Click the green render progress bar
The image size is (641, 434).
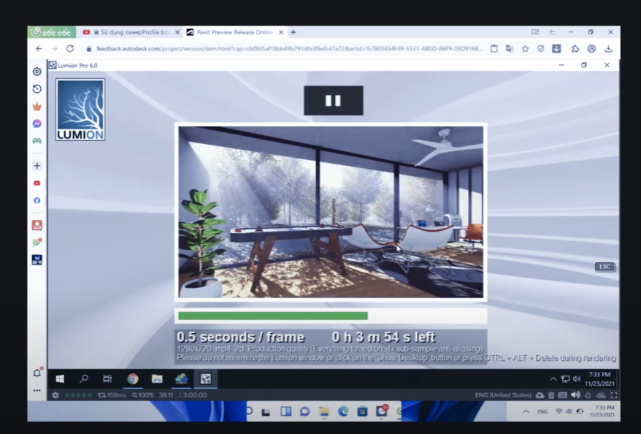[273, 316]
